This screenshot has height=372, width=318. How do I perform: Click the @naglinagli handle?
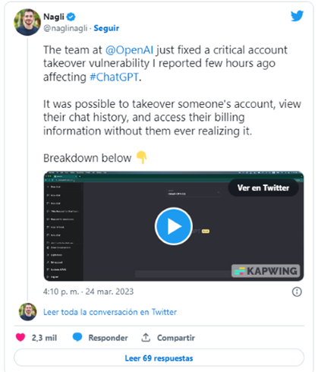point(65,28)
